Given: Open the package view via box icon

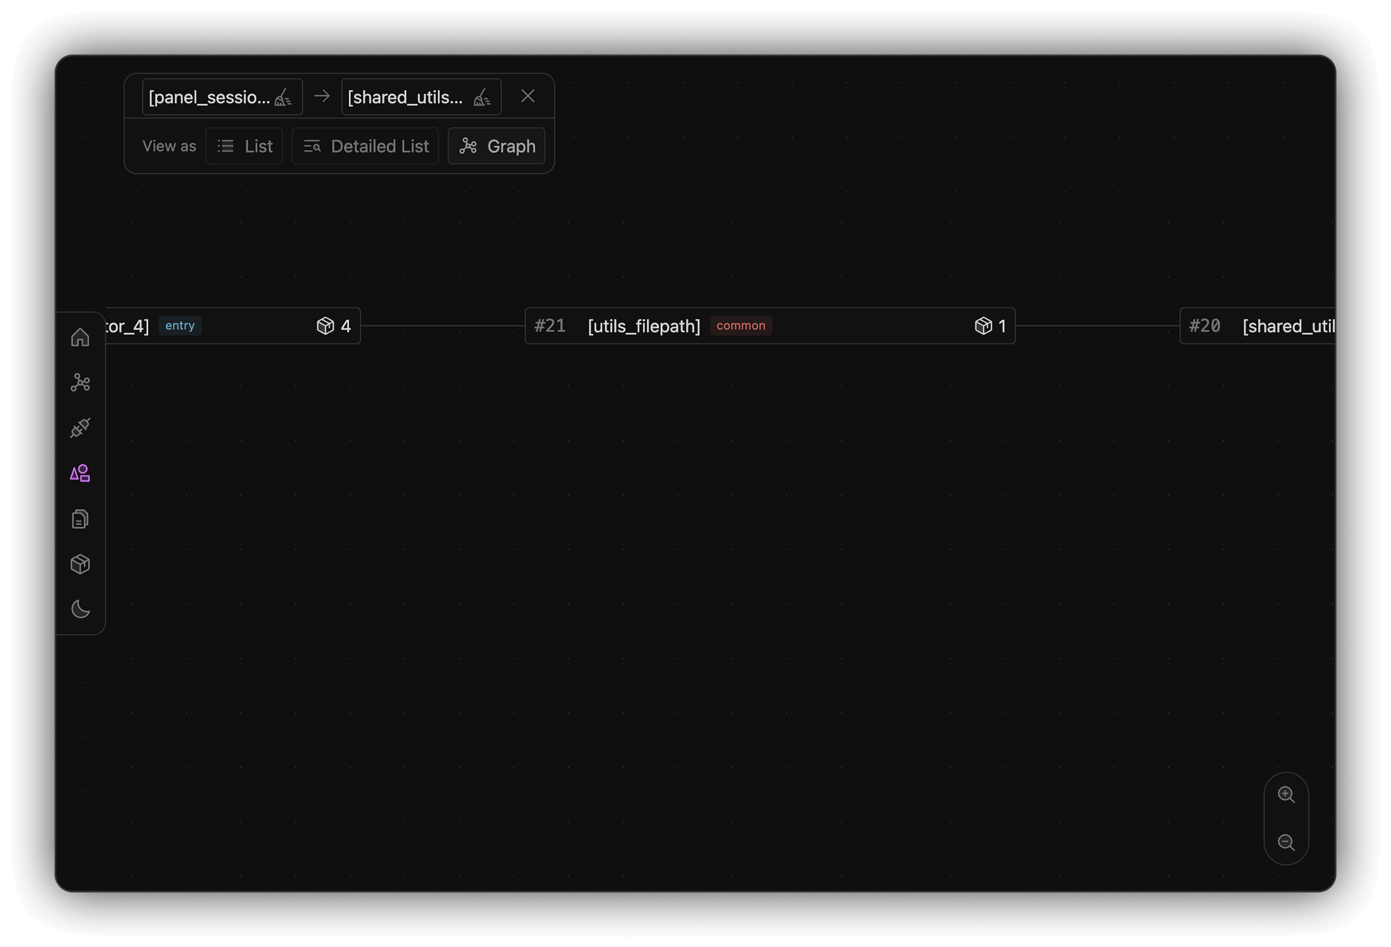Looking at the screenshot, I should (x=80, y=564).
